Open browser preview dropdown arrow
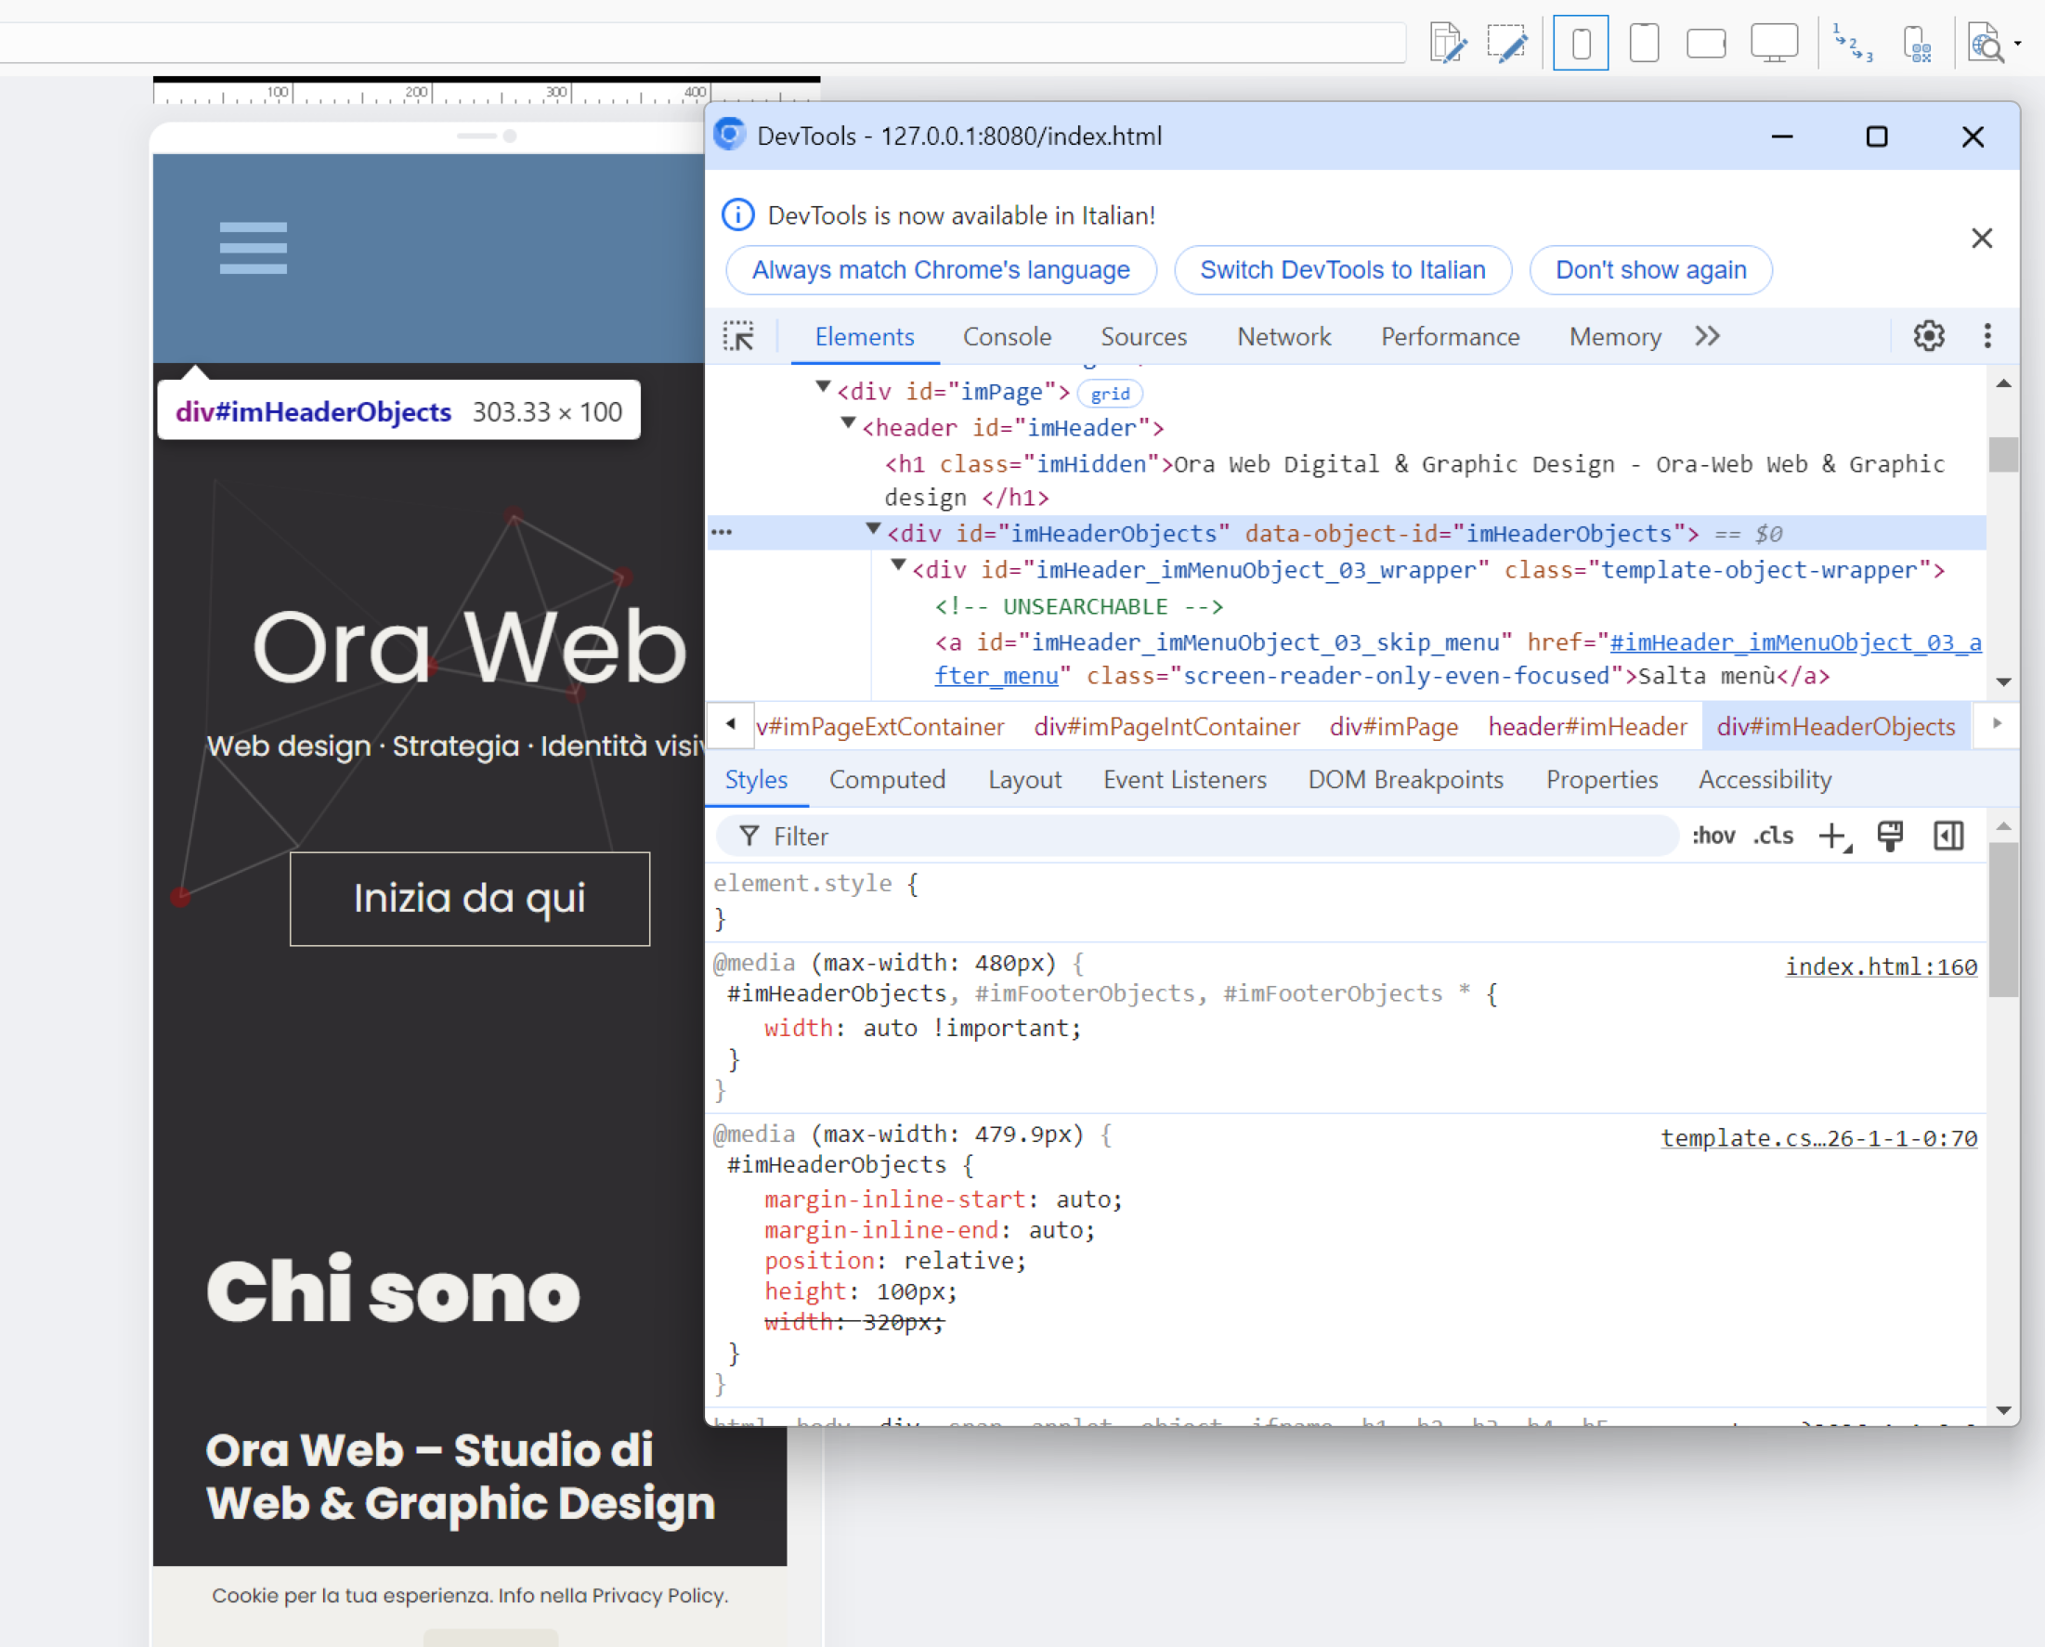Screen dimensions: 2045x1647 point(2017,44)
